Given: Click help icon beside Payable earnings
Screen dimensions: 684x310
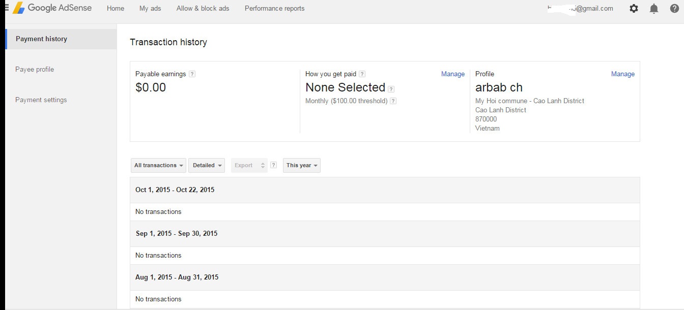Looking at the screenshot, I should [x=192, y=74].
